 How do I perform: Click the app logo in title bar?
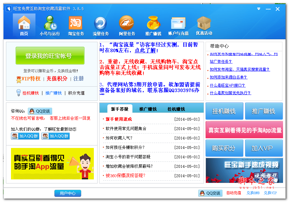(x=9, y=9)
